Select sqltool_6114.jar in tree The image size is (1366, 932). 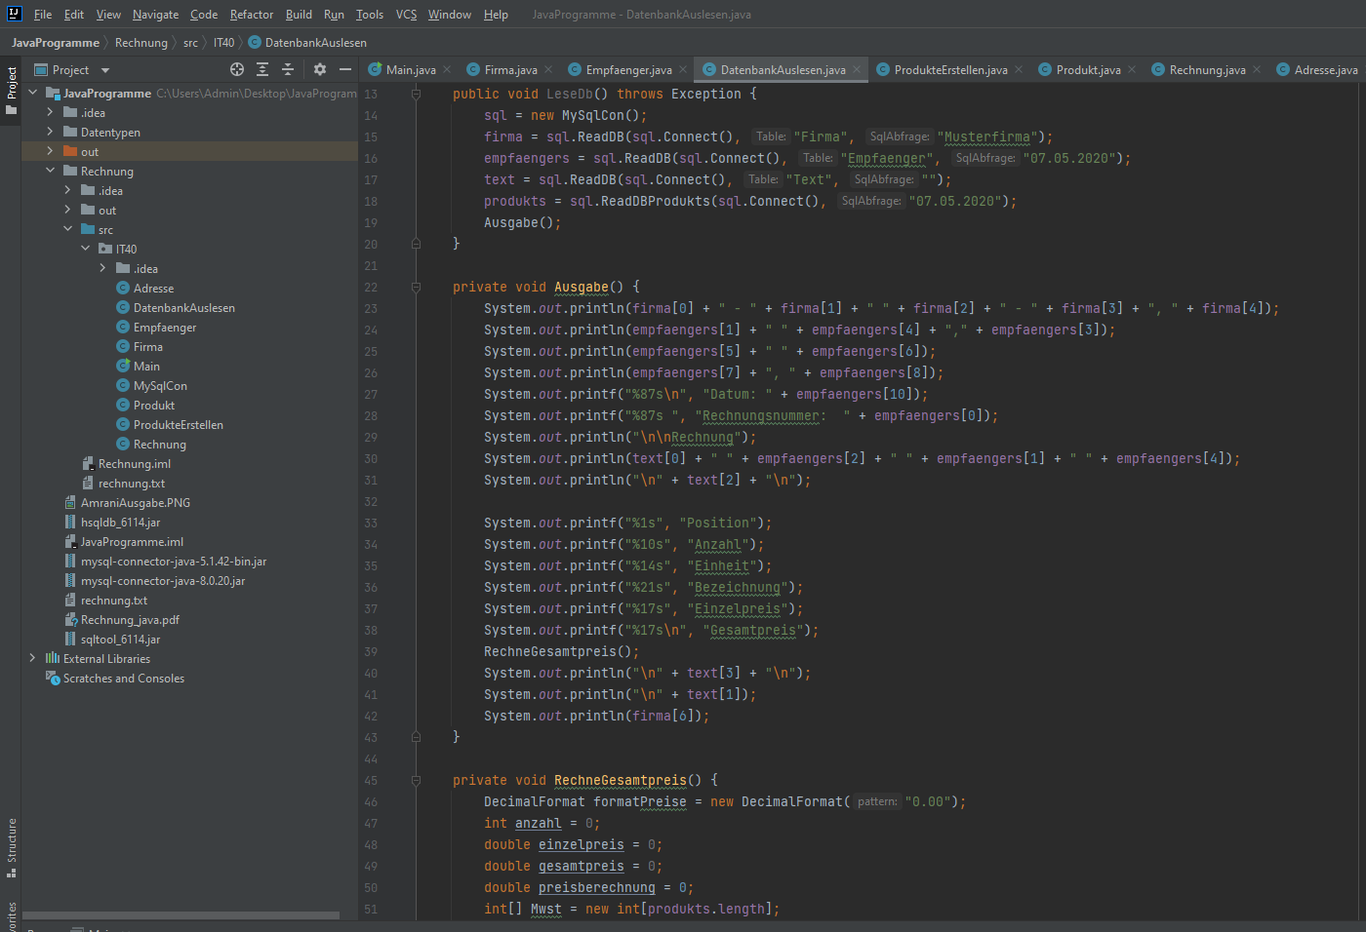120,640
